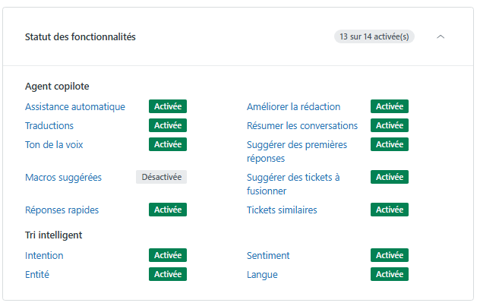Collapse the Statut des fonctionnalités panel

point(441,36)
